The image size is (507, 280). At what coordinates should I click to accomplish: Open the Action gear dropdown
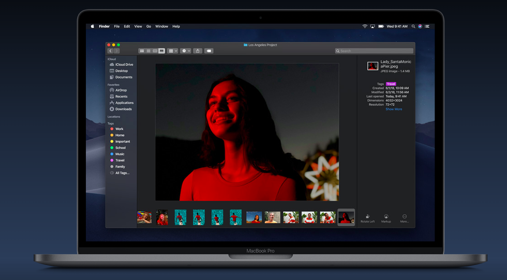pyautogui.click(x=185, y=51)
